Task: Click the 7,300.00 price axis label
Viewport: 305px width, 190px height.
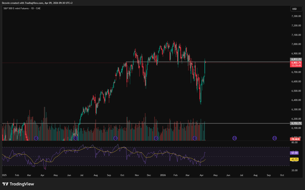Action: click(x=296, y=16)
